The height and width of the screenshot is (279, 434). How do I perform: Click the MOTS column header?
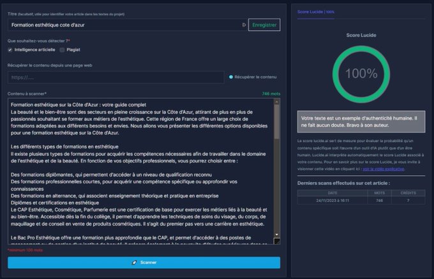point(380,193)
